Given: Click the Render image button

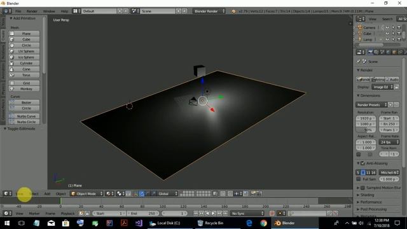Looking at the screenshot, I should click(363, 80).
